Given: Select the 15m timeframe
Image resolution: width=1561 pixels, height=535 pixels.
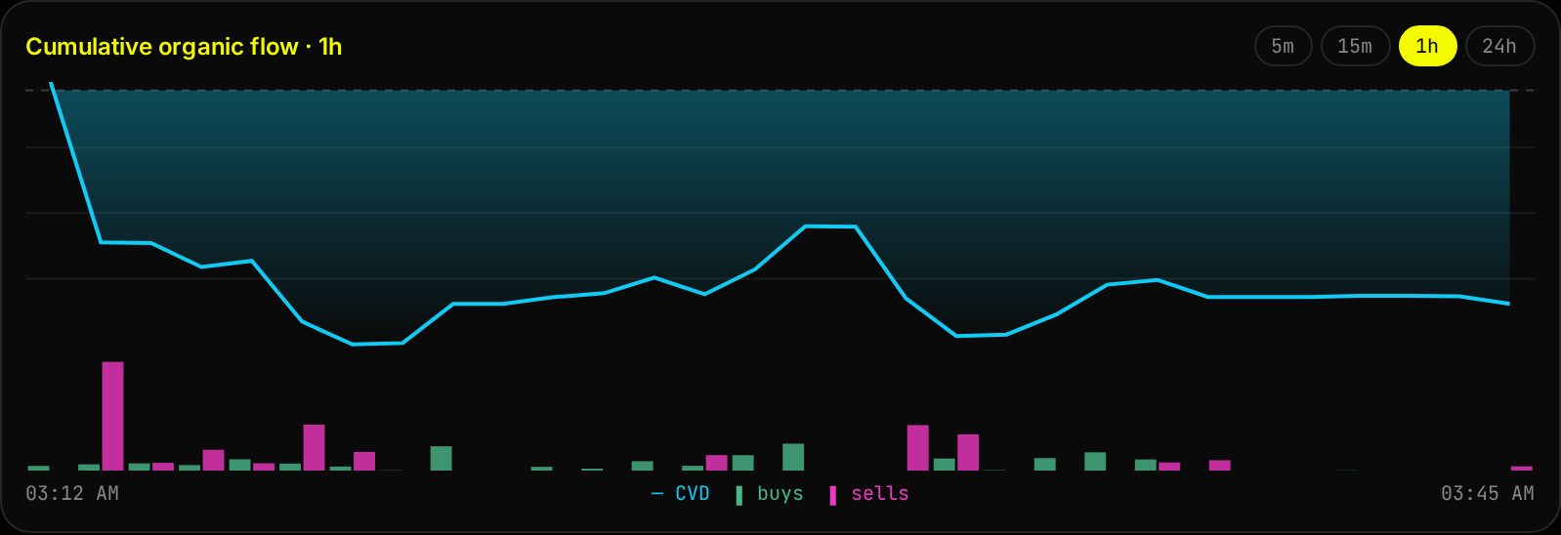Looking at the screenshot, I should click(x=1355, y=46).
